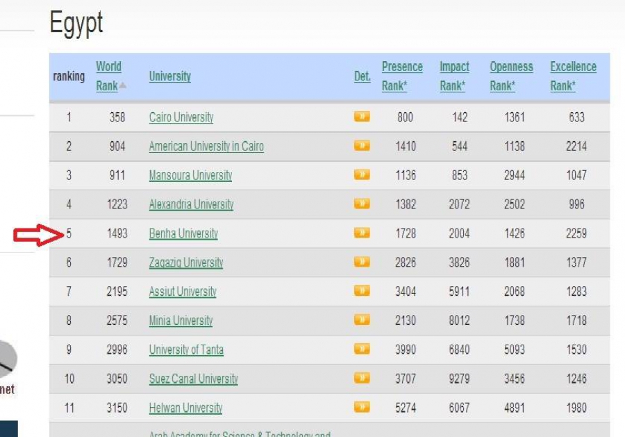
Task: Select Zagazig University excellence rank 1377
Action: (x=577, y=263)
